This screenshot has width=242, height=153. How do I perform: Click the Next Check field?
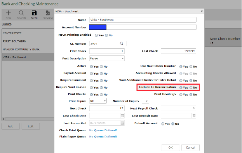[107, 108]
